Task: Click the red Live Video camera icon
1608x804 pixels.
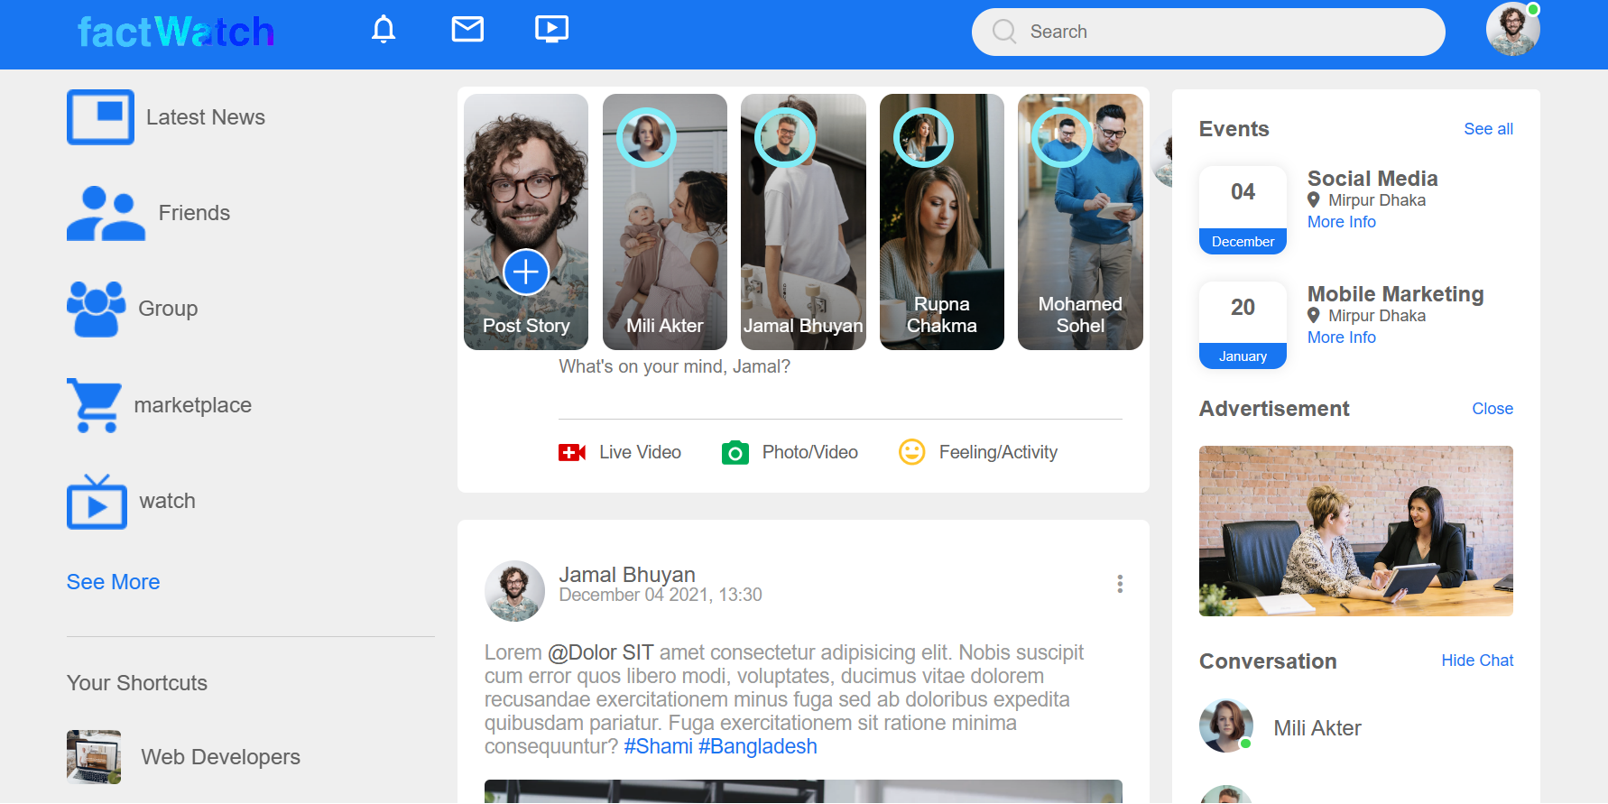Action: [572, 452]
